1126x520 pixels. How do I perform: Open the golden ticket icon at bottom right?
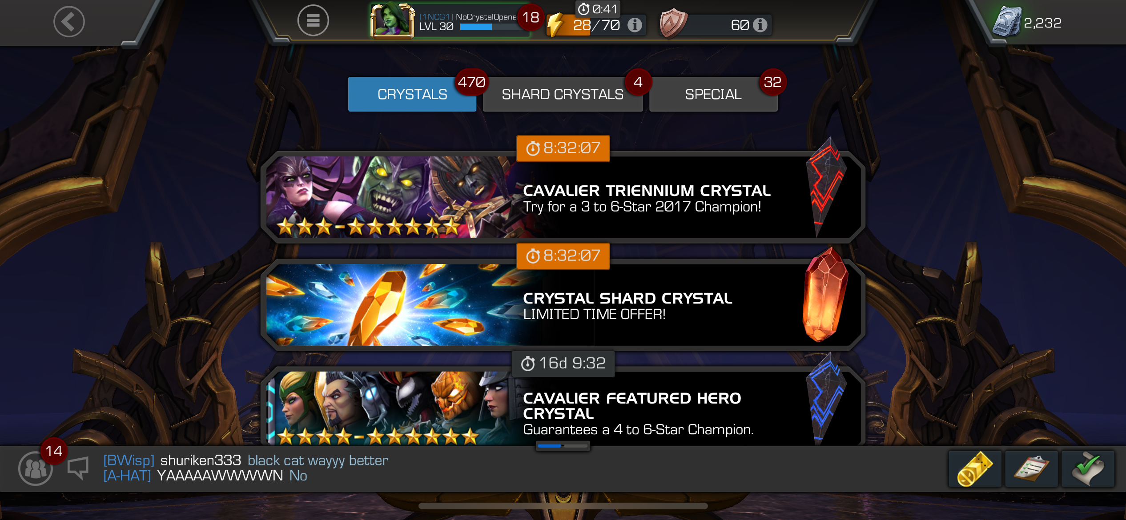click(x=975, y=469)
